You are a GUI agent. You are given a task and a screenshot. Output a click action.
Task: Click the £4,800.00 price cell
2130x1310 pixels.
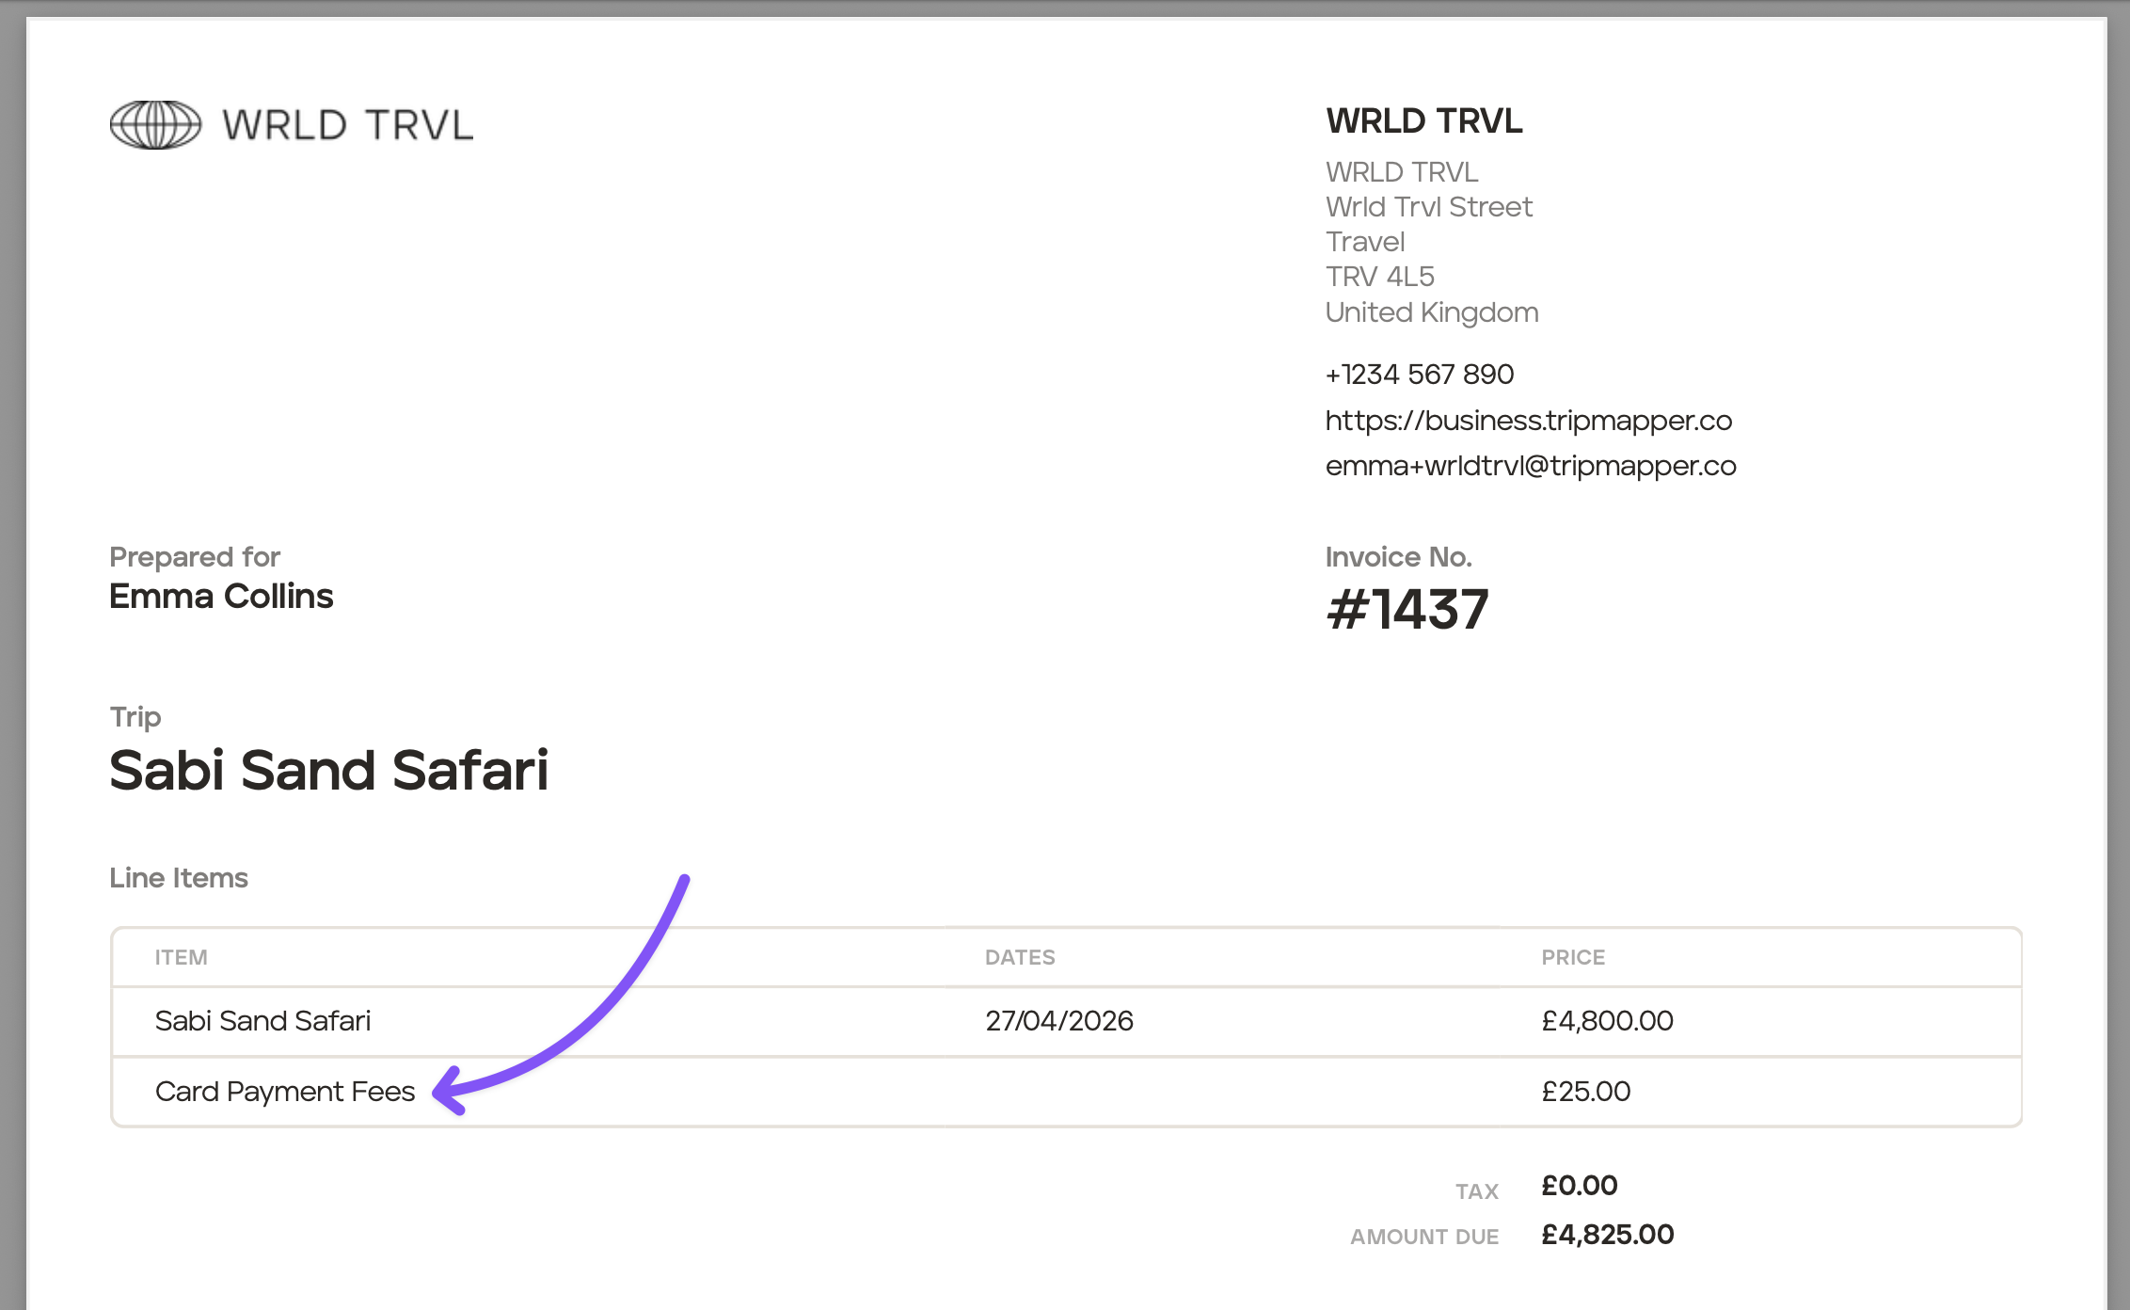[x=1606, y=1021]
